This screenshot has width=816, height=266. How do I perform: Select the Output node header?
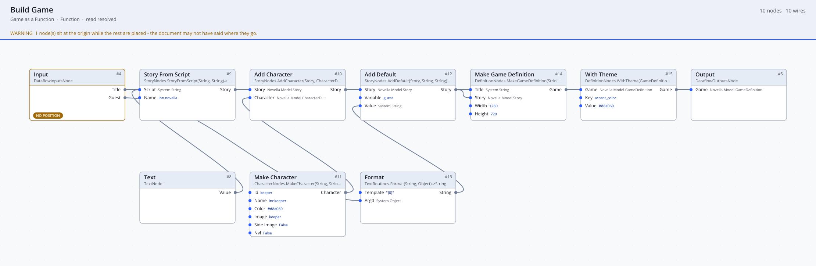coord(739,77)
